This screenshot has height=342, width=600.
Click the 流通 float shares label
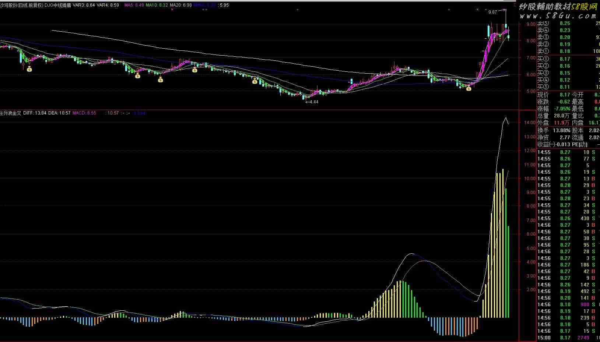pos(578,137)
